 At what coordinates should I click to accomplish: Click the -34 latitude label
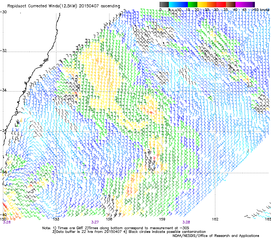tap(3, 90)
